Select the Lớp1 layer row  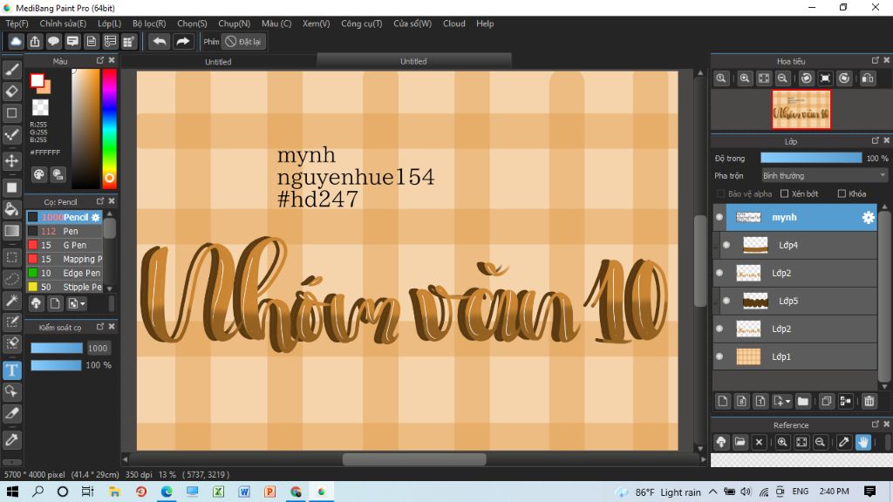pos(795,356)
